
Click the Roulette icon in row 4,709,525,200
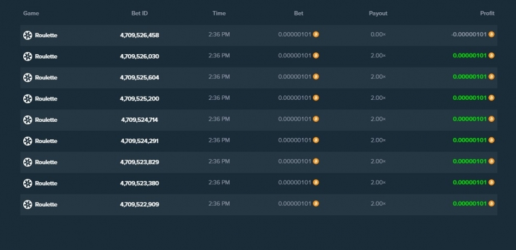28,99
